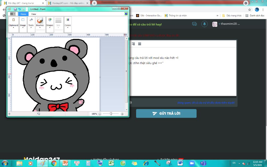Open the thaomimi20 account dropdown
This screenshot has width=267, height=167.
229,24
